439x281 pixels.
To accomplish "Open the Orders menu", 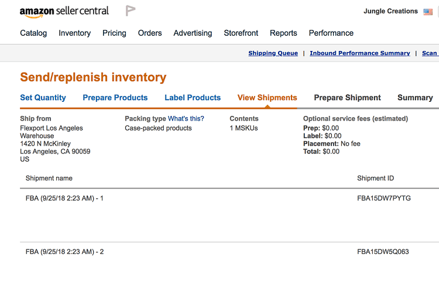I will 150,33.
